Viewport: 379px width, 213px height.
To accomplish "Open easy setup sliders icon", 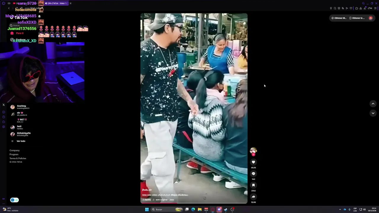I will coord(375,8).
